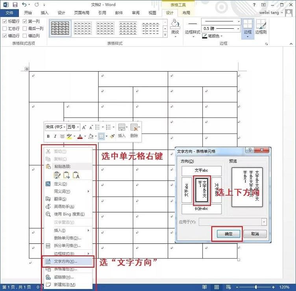Select the horizontal 文字abc orientation at top

click(x=202, y=171)
